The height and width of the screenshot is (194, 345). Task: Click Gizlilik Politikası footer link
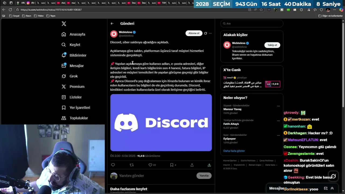click(x=248, y=161)
